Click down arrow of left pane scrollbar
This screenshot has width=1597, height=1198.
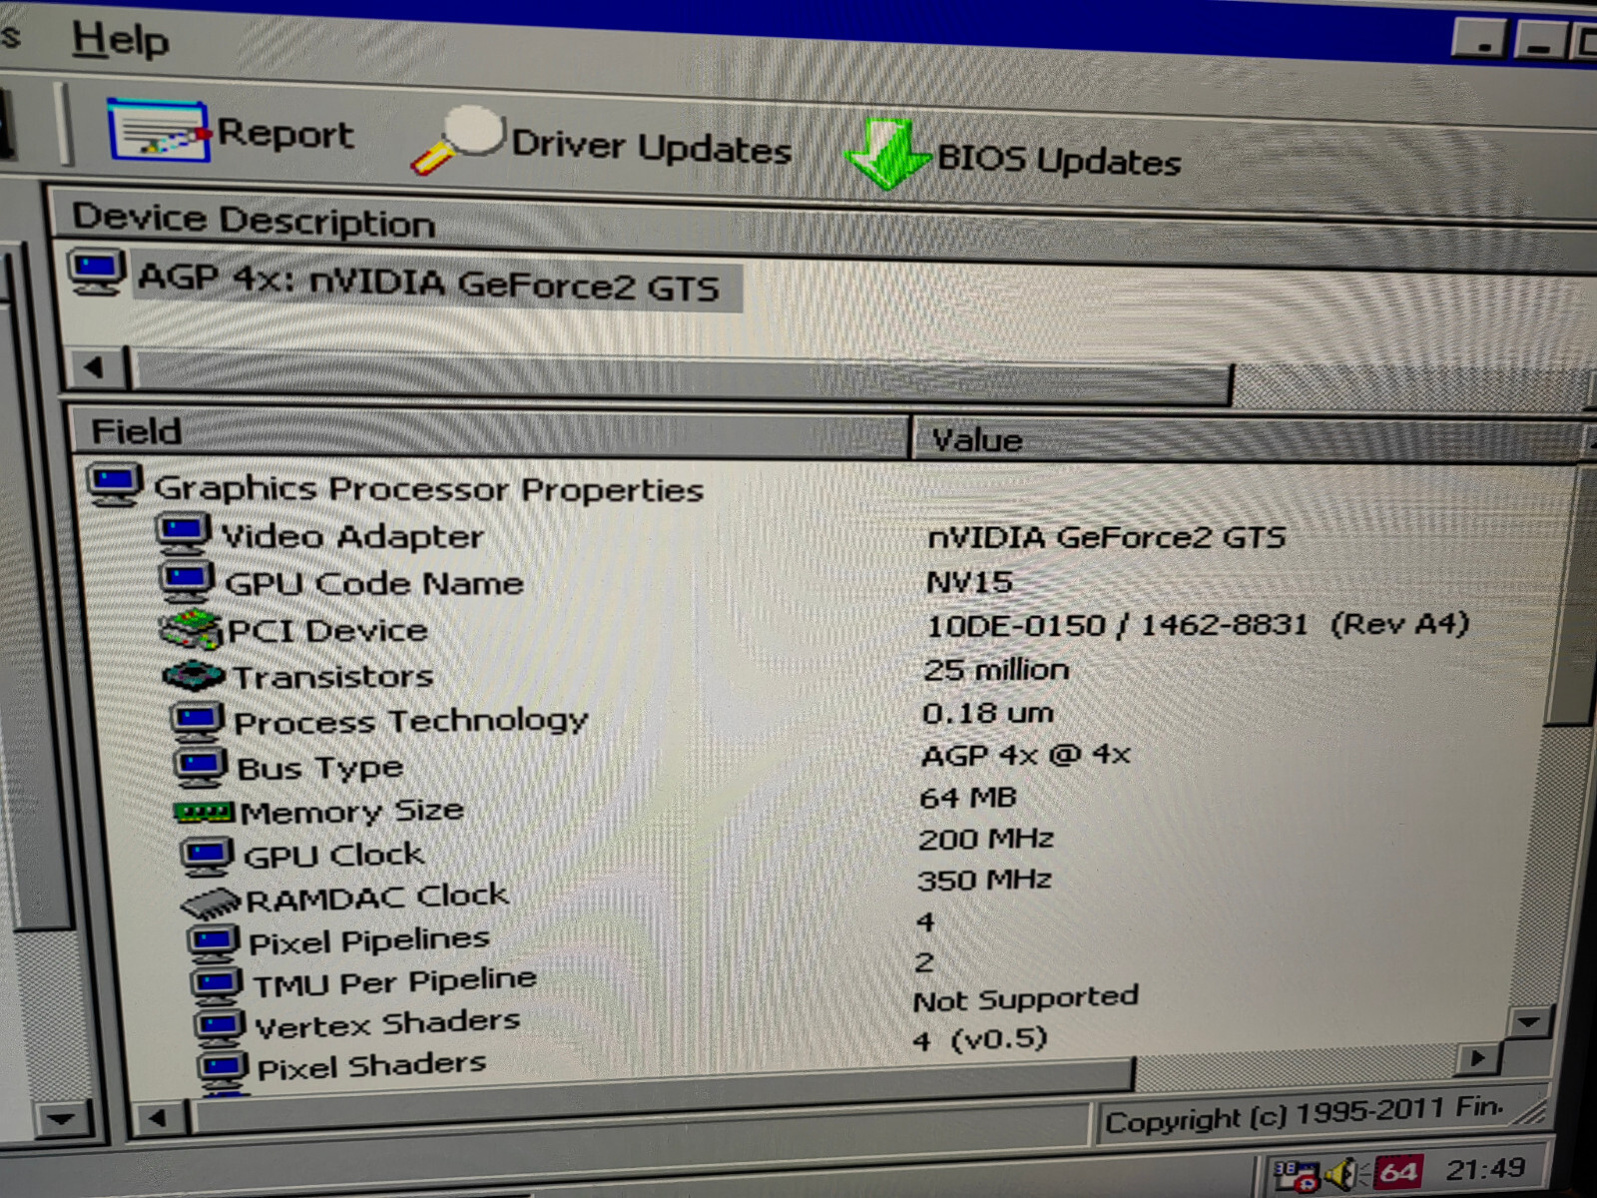[x=61, y=1118]
